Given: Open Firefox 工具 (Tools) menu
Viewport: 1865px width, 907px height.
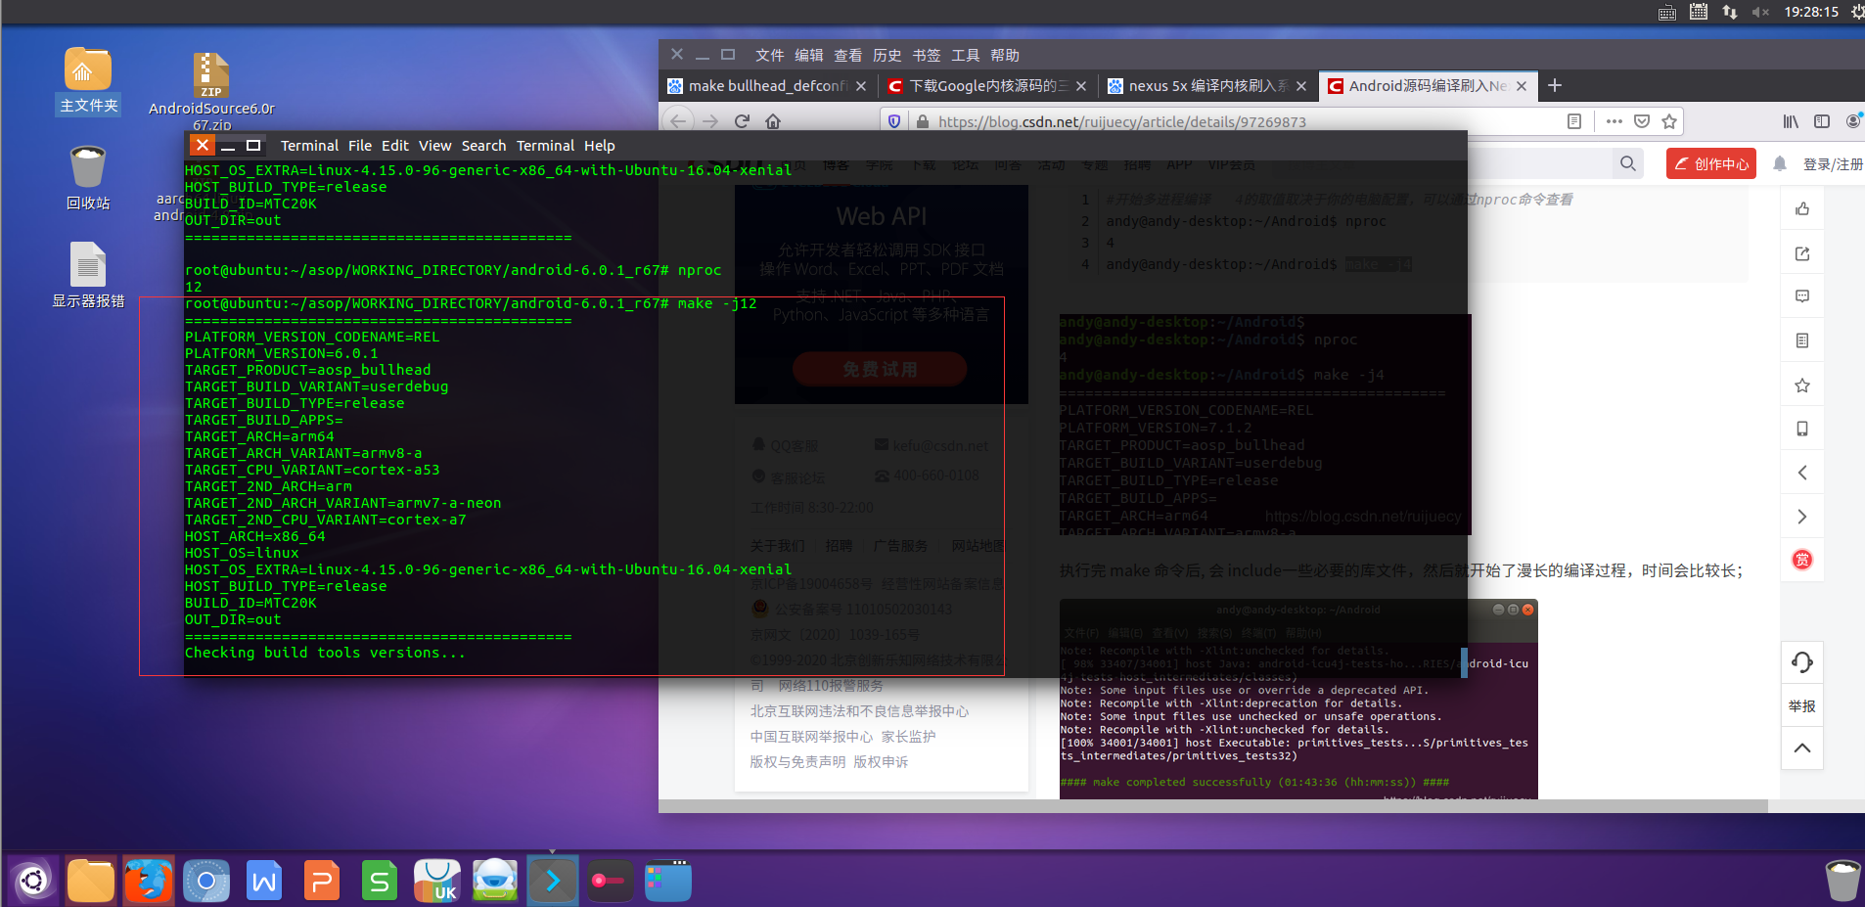Looking at the screenshot, I should 965,56.
